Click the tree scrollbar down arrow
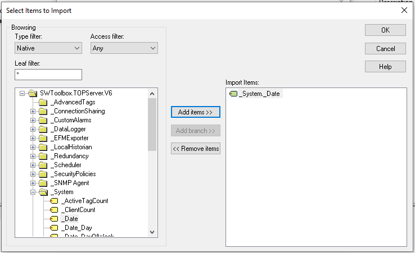 (x=152, y=232)
